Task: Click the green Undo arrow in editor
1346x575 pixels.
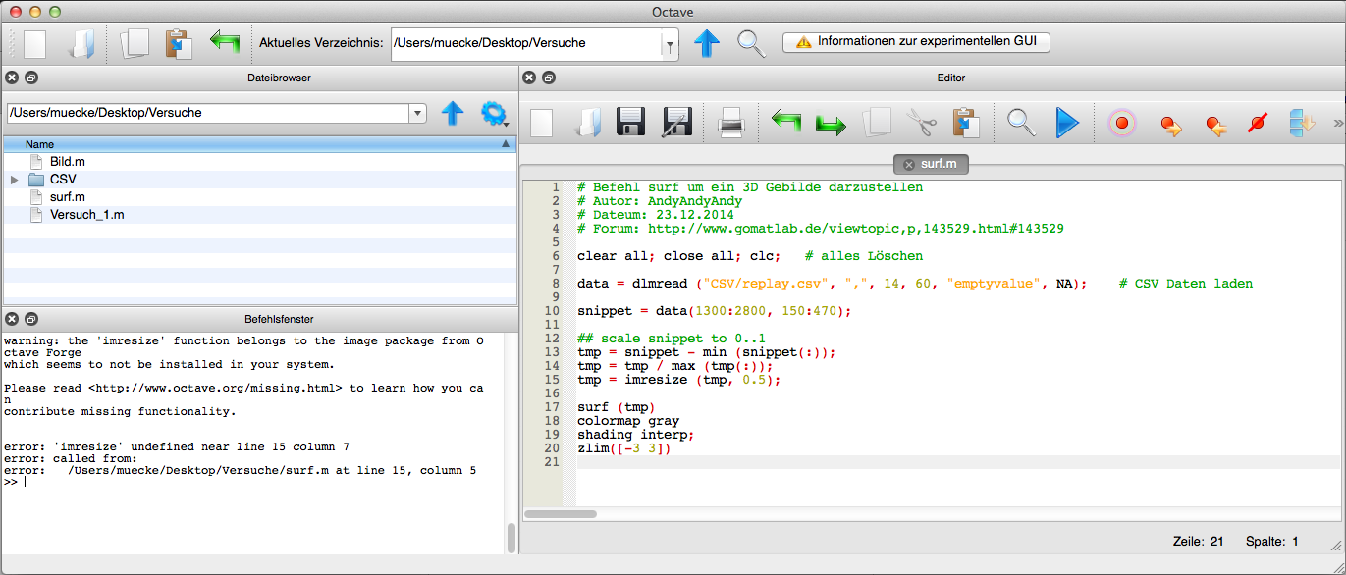Action: pos(786,123)
